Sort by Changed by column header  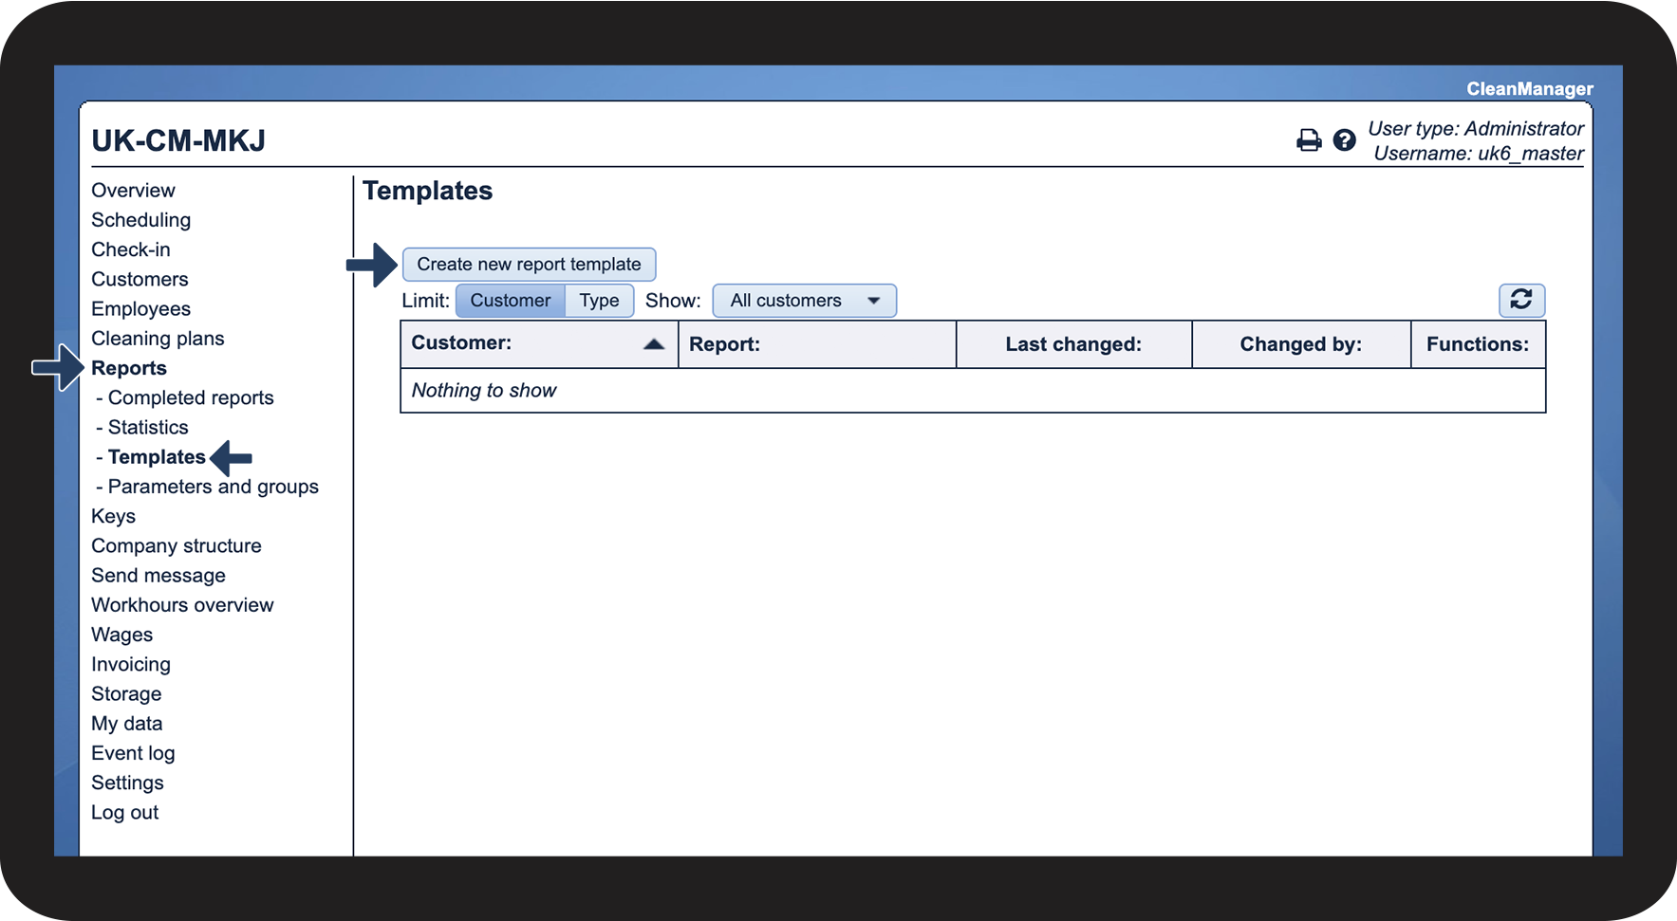(1300, 344)
